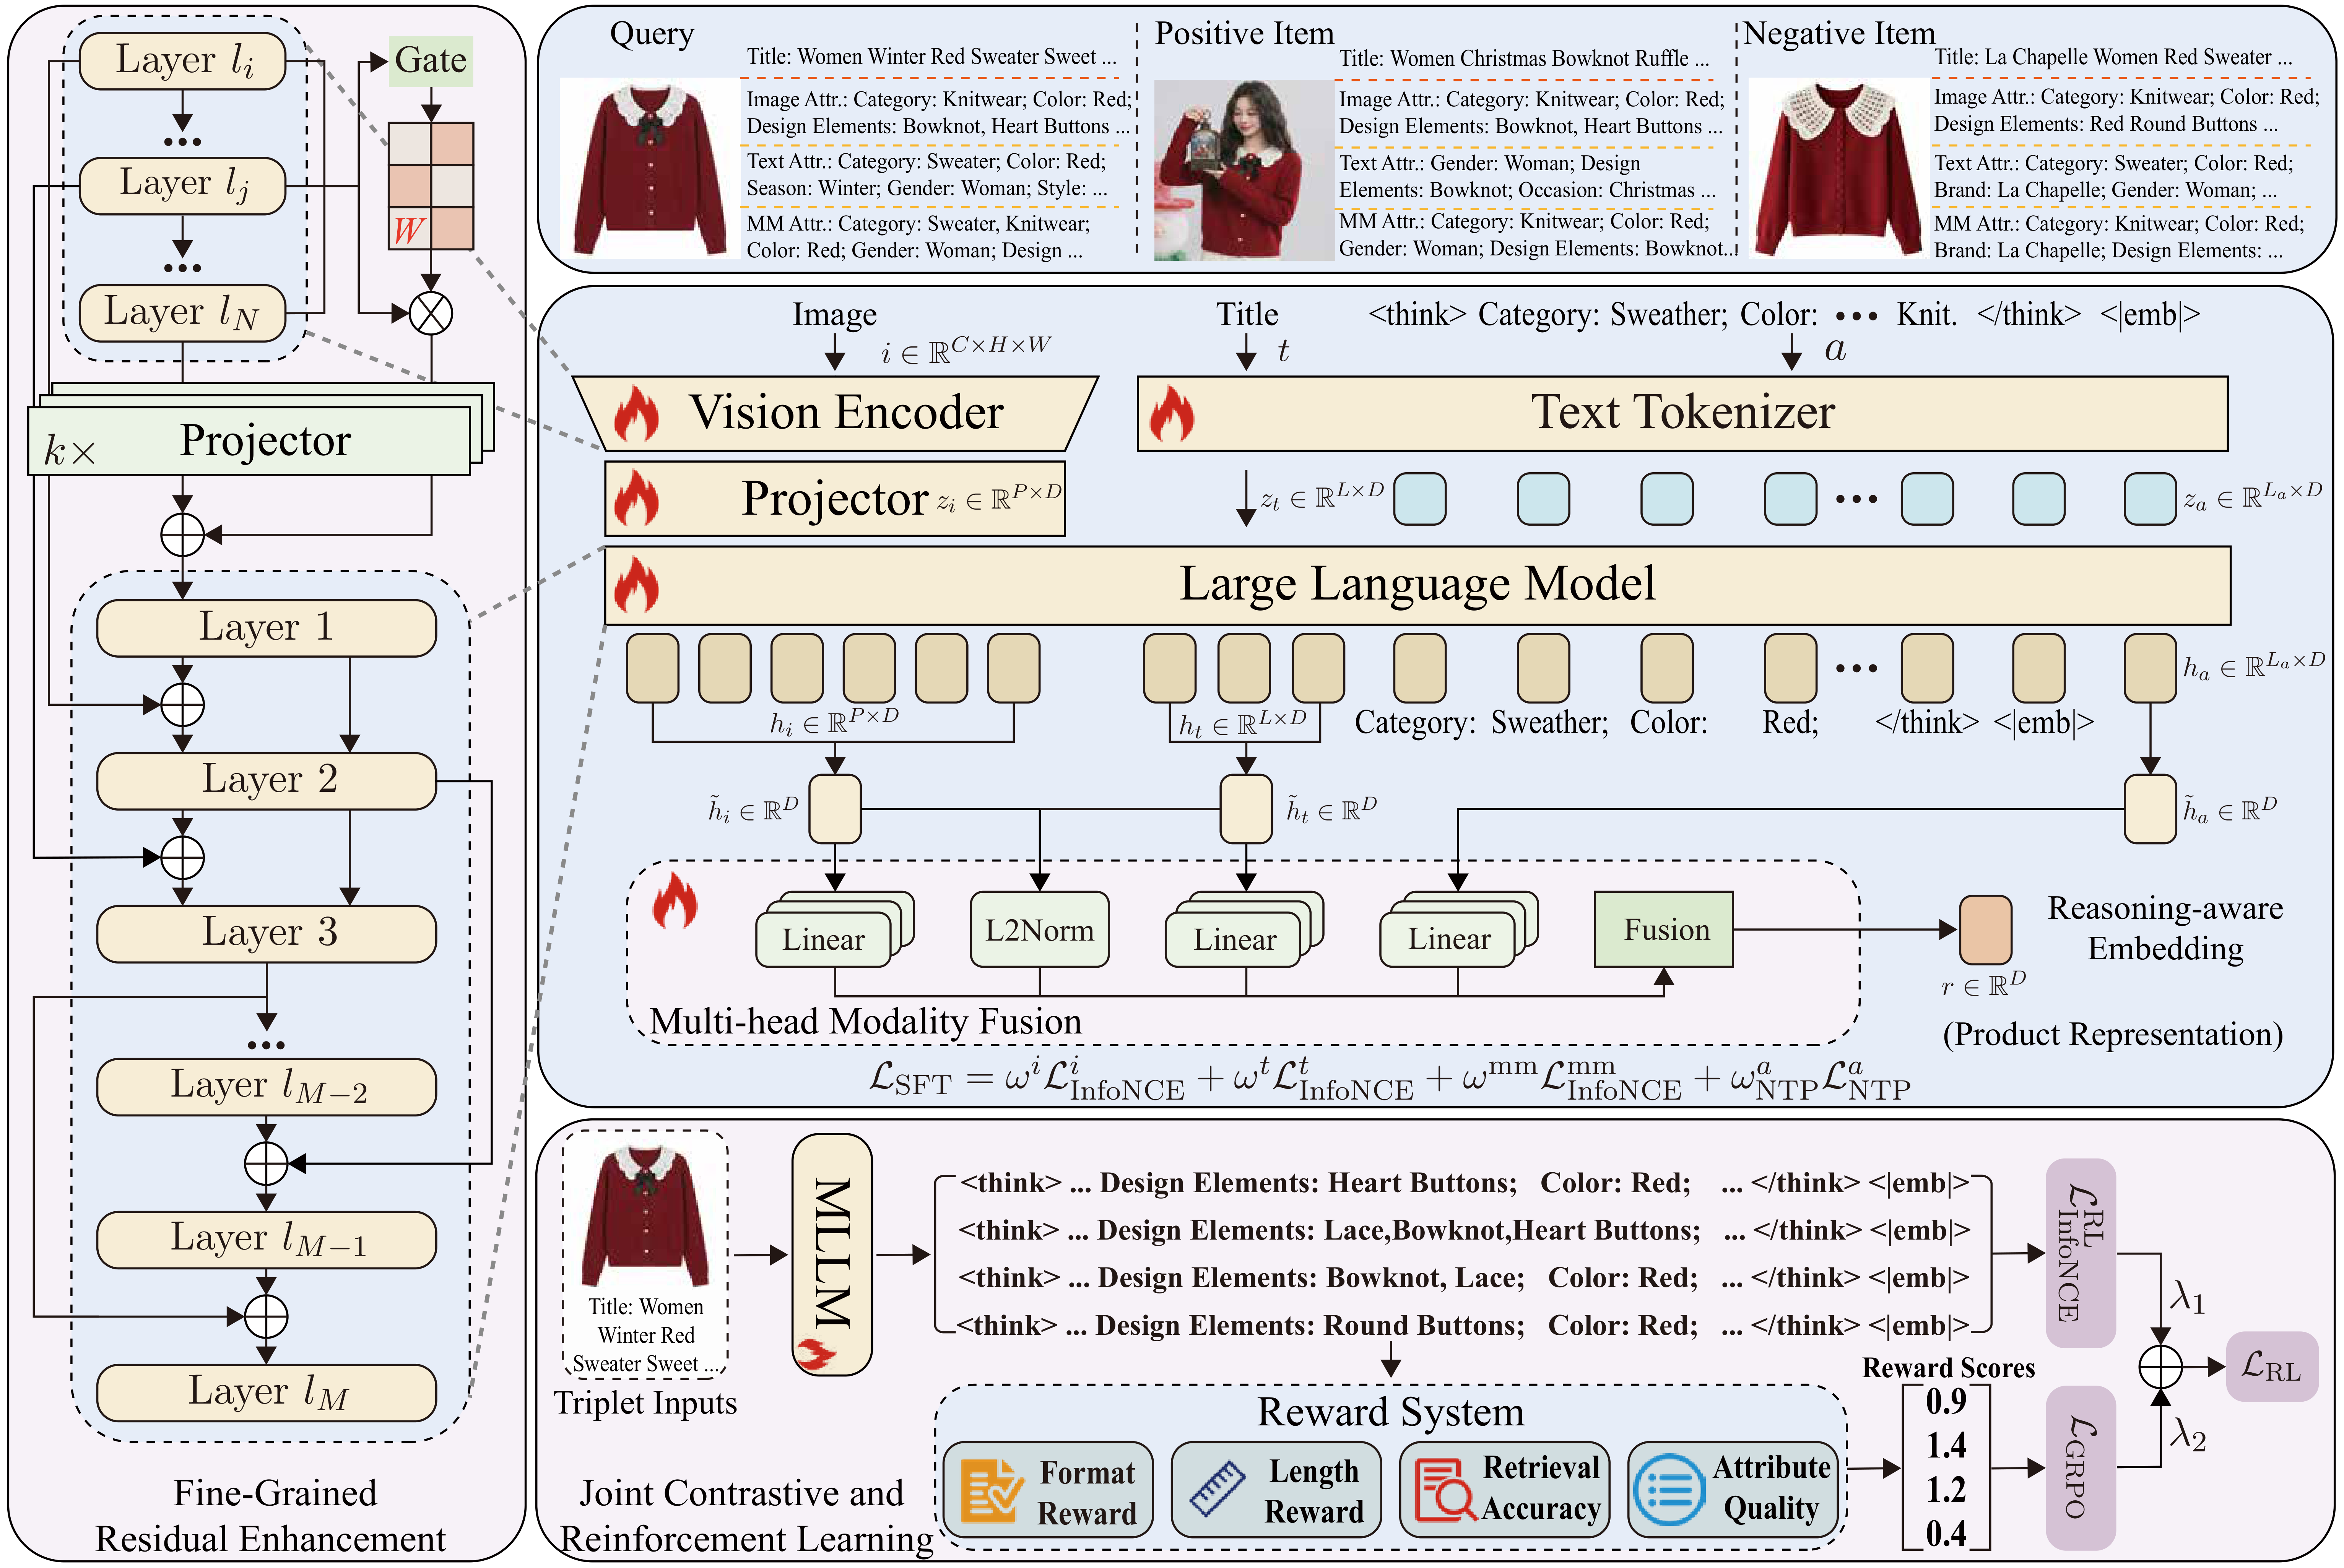This screenshot has width=2344, height=1568.
Task: Select the Layer l_N block
Action: tap(182, 313)
